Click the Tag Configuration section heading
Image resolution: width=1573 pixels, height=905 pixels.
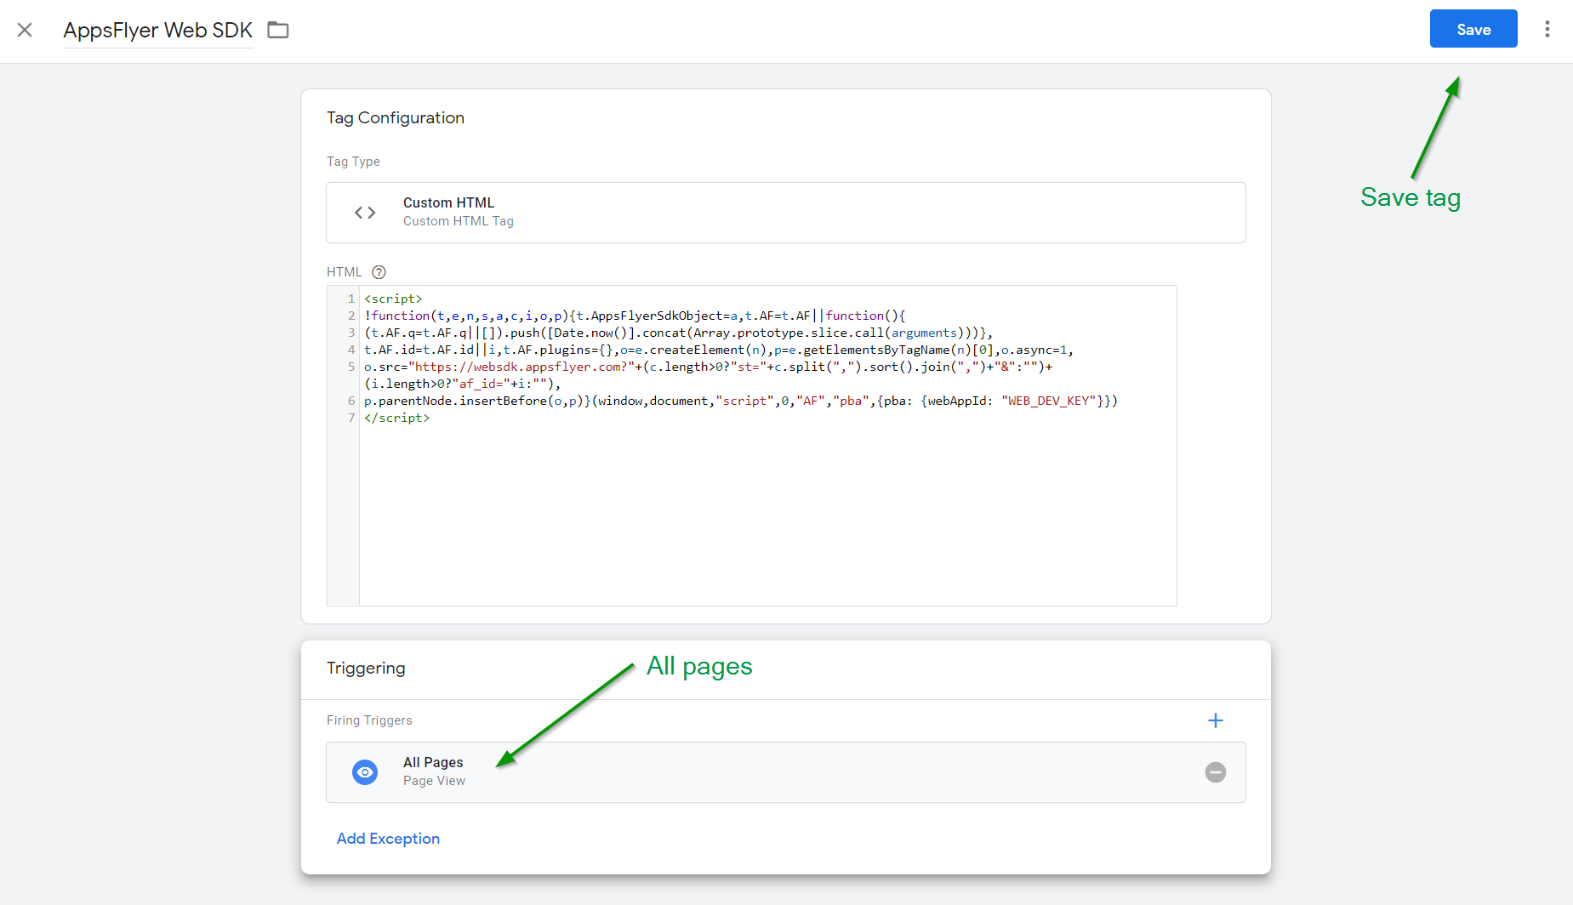pos(396,118)
